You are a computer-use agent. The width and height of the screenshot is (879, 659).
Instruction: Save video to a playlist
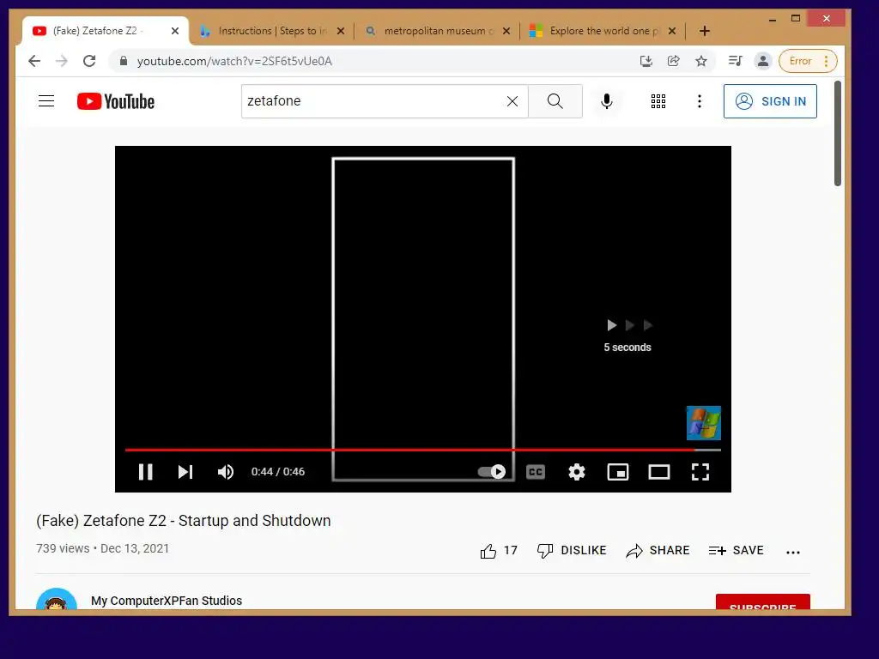coord(736,550)
